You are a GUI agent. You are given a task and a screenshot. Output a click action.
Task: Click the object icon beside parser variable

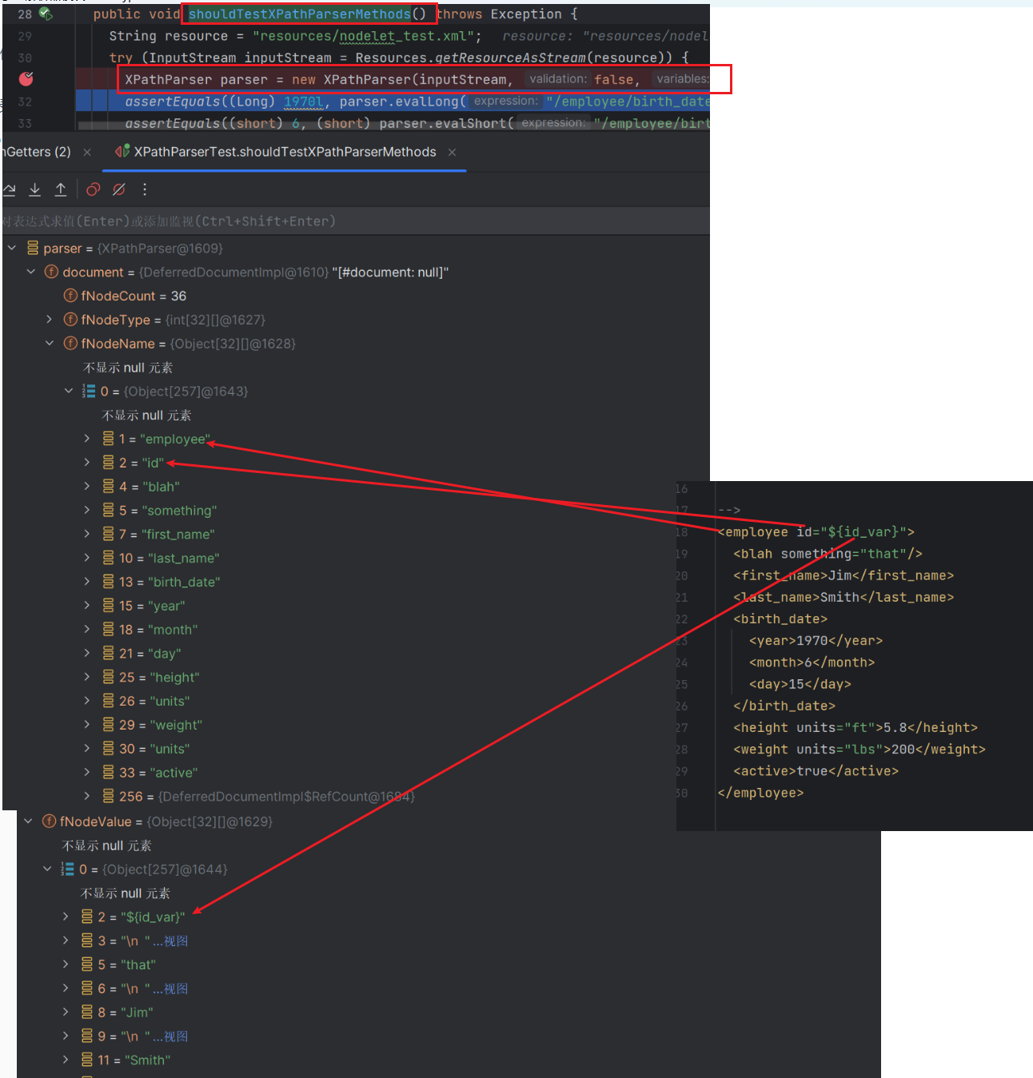(x=33, y=248)
